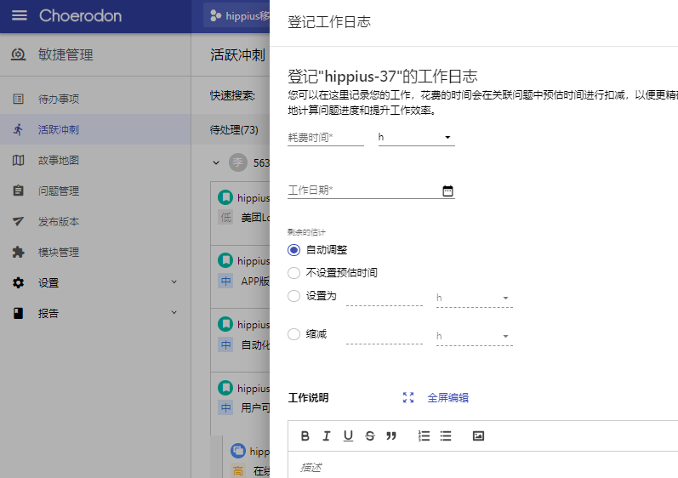This screenshot has width=678, height=478.
Task: Open the hamburger main menu
Action: pyautogui.click(x=19, y=16)
